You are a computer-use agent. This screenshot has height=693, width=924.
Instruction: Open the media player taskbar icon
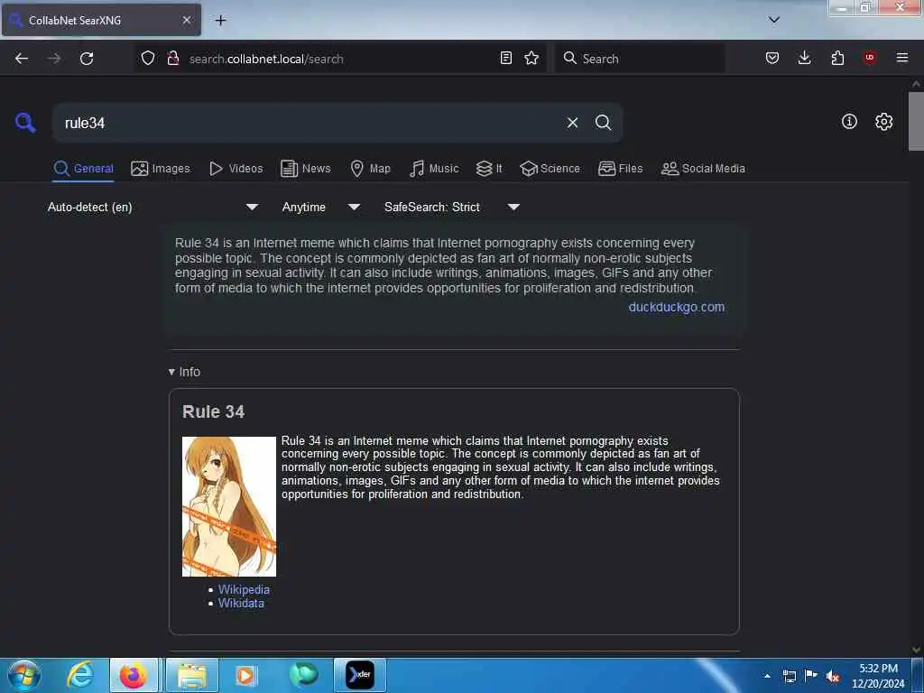[245, 675]
